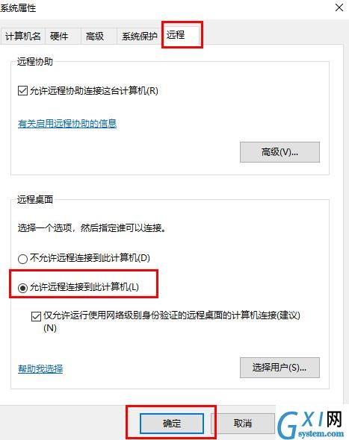The width and height of the screenshot is (349, 440).
Task: Open the 帮助我选择 help link
Action: tap(40, 368)
